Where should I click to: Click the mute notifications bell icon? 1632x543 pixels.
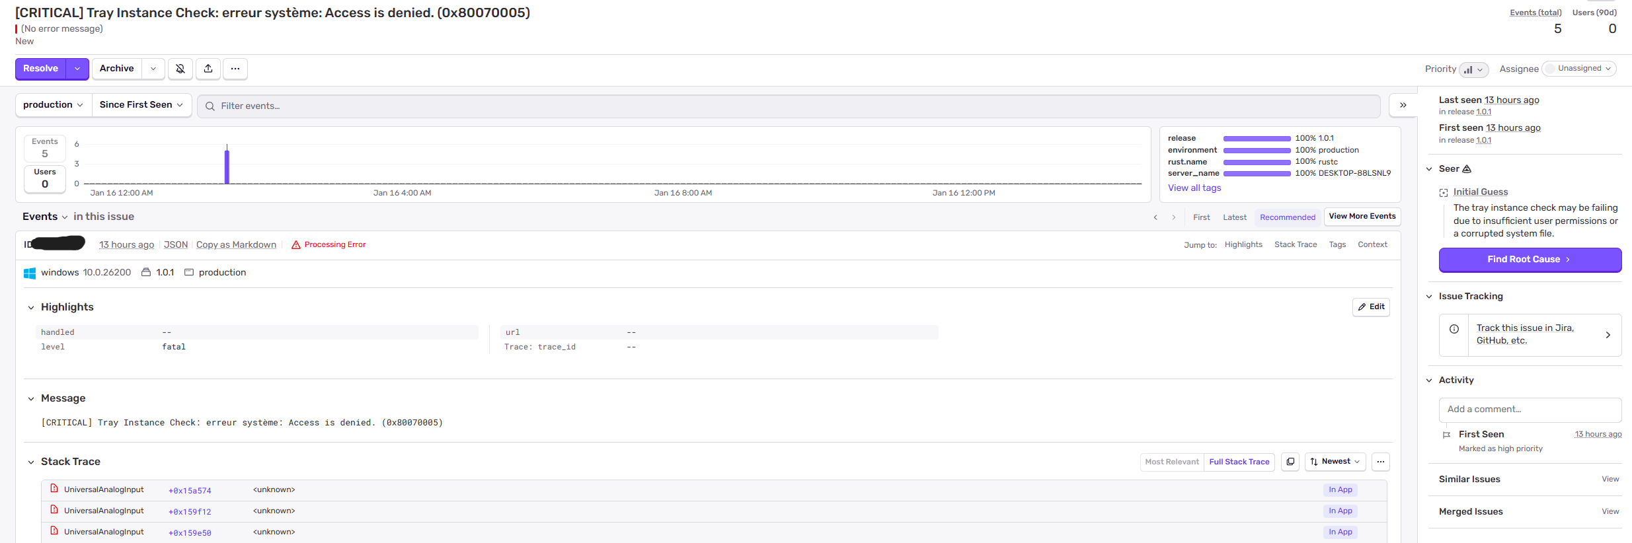(180, 69)
